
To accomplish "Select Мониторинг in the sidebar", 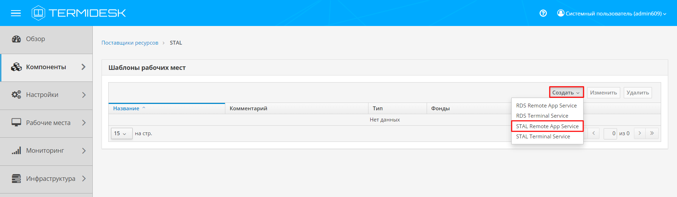I will coord(46,151).
